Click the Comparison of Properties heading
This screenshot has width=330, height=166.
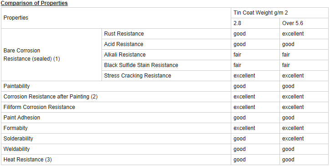[x=34, y=3]
